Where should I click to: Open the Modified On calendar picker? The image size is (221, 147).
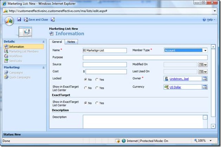[x=203, y=64]
